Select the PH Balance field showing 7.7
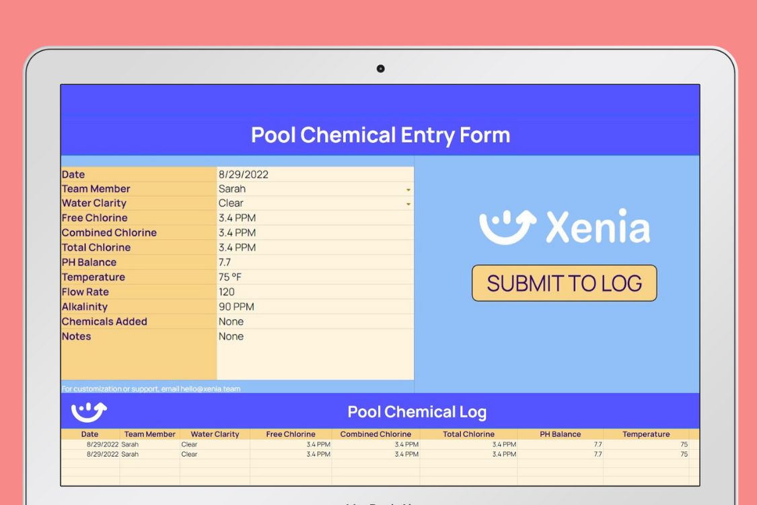The width and height of the screenshot is (757, 505). point(316,262)
